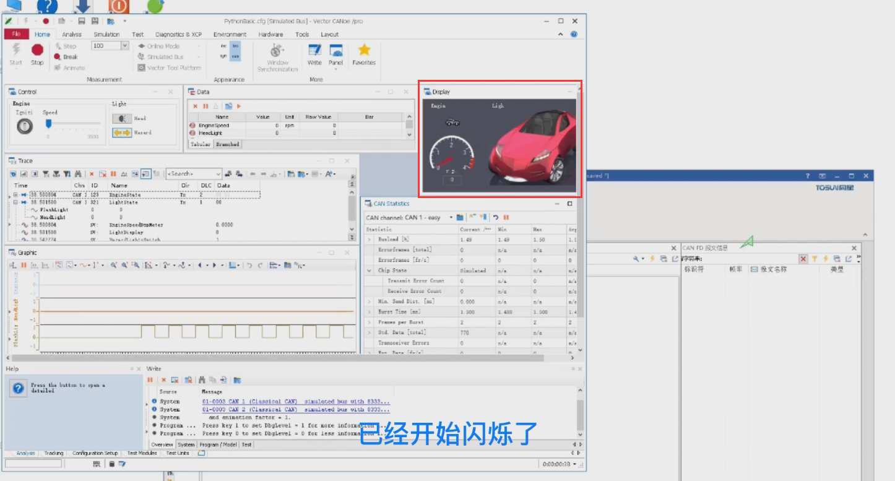
Task: Pause the CAN Statistics update
Action: click(x=506, y=217)
